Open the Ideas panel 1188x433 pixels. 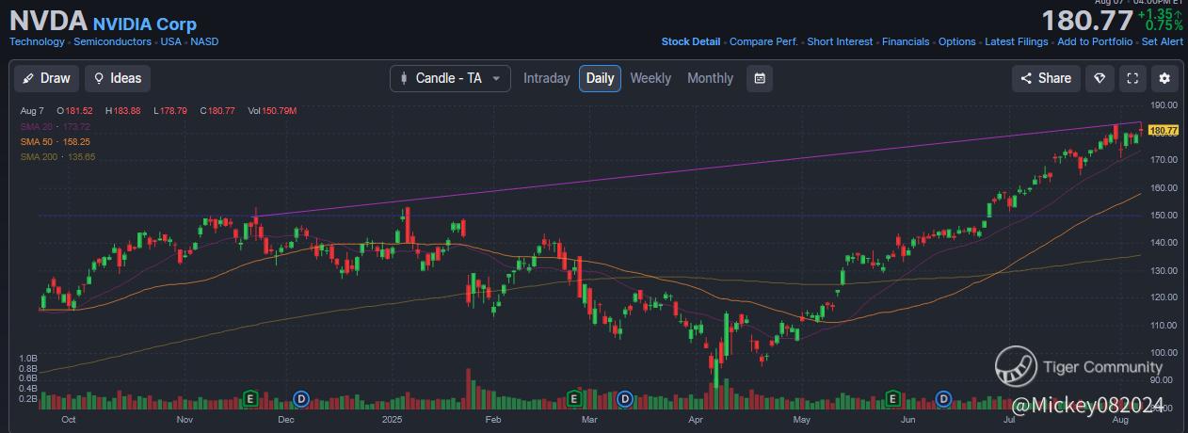[x=118, y=78]
